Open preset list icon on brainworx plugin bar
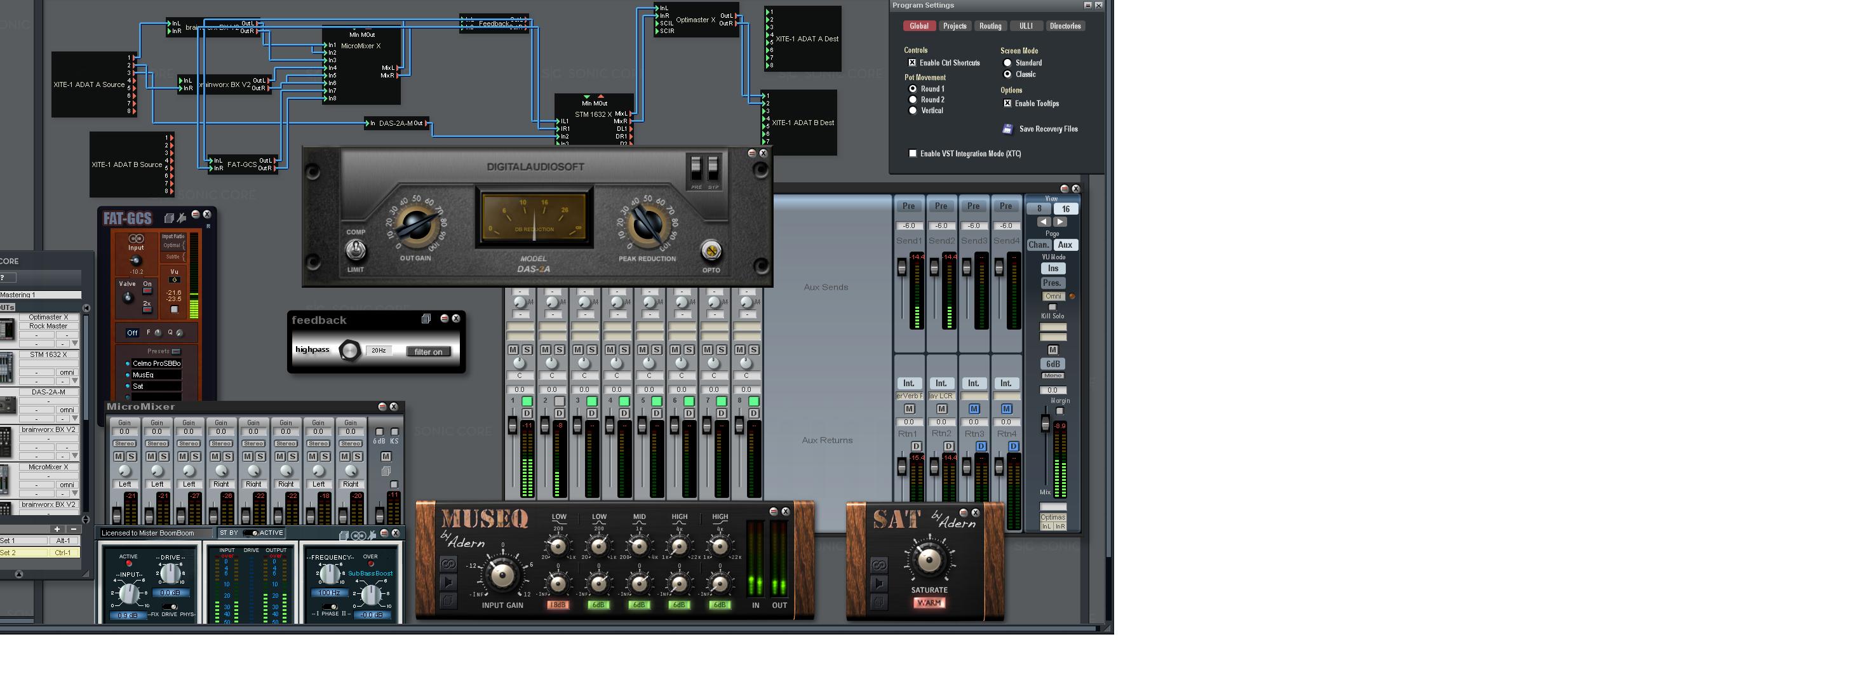 [x=344, y=535]
